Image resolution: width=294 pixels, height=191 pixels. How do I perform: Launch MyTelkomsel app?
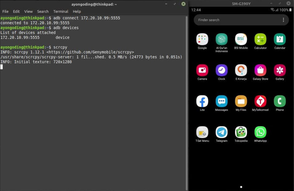pos(260,101)
